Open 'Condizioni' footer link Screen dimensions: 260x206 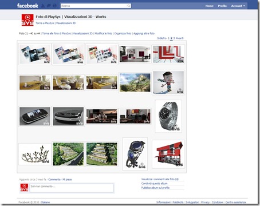coord(218,202)
